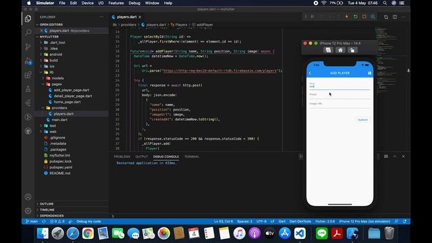432x243 pixels.
Task: Open the Accounts icon in activity bar
Action: coord(28,196)
